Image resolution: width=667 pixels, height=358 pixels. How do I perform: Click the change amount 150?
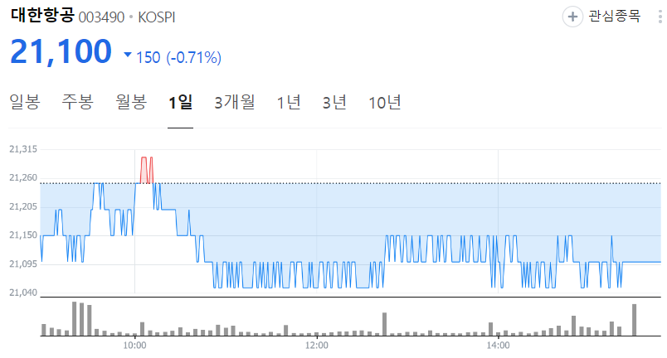point(148,57)
